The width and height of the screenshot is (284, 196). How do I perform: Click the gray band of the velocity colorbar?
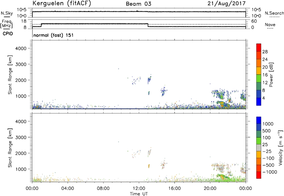coord(259,148)
